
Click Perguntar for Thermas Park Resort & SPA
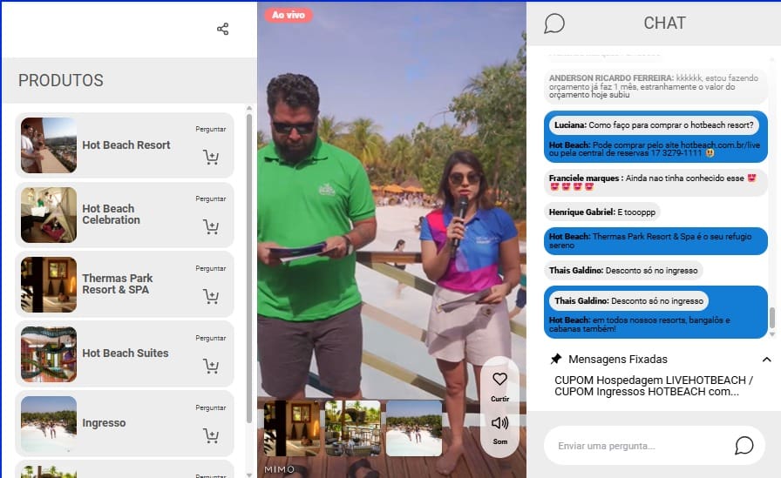click(211, 268)
